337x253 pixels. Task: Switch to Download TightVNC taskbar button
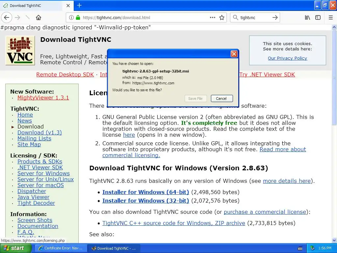click(x=114, y=248)
